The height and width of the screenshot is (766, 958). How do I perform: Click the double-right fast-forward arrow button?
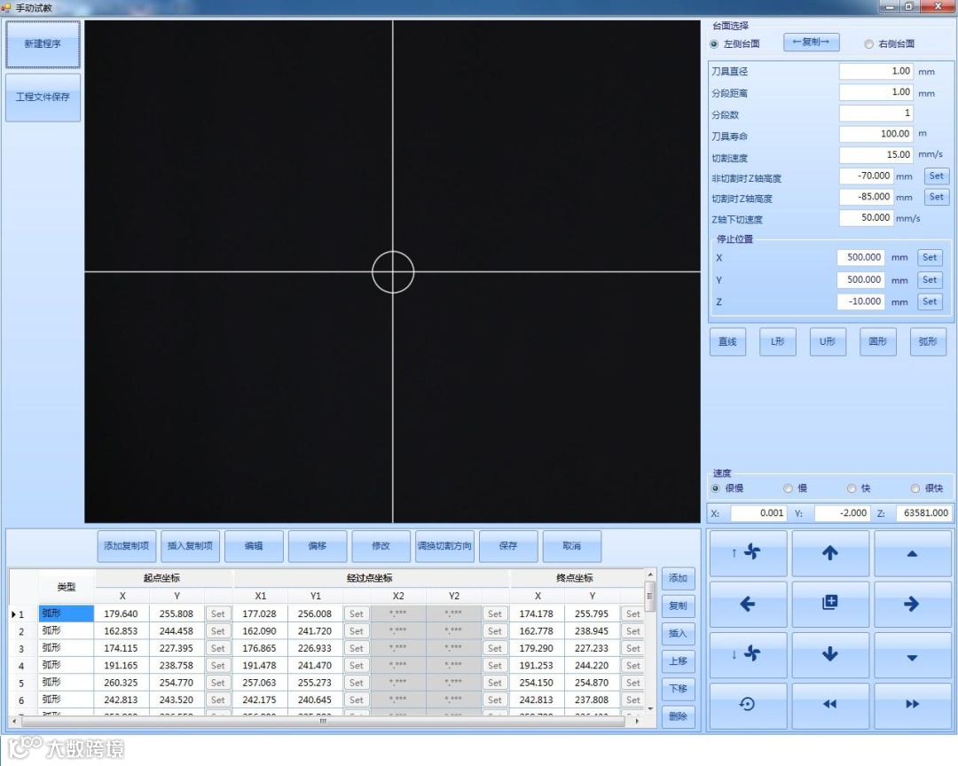pyautogui.click(x=912, y=706)
